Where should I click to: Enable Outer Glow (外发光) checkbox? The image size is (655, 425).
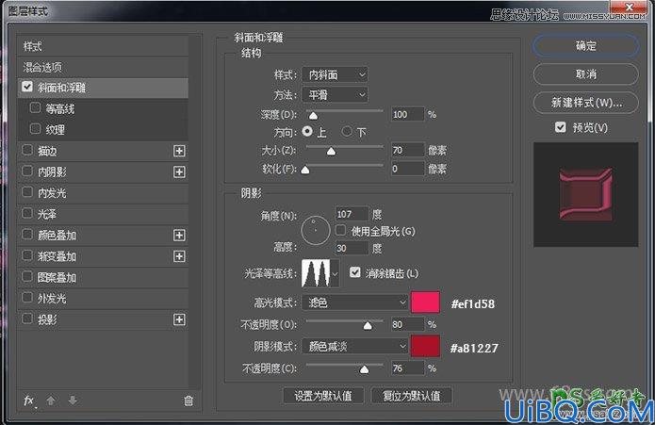(x=27, y=297)
